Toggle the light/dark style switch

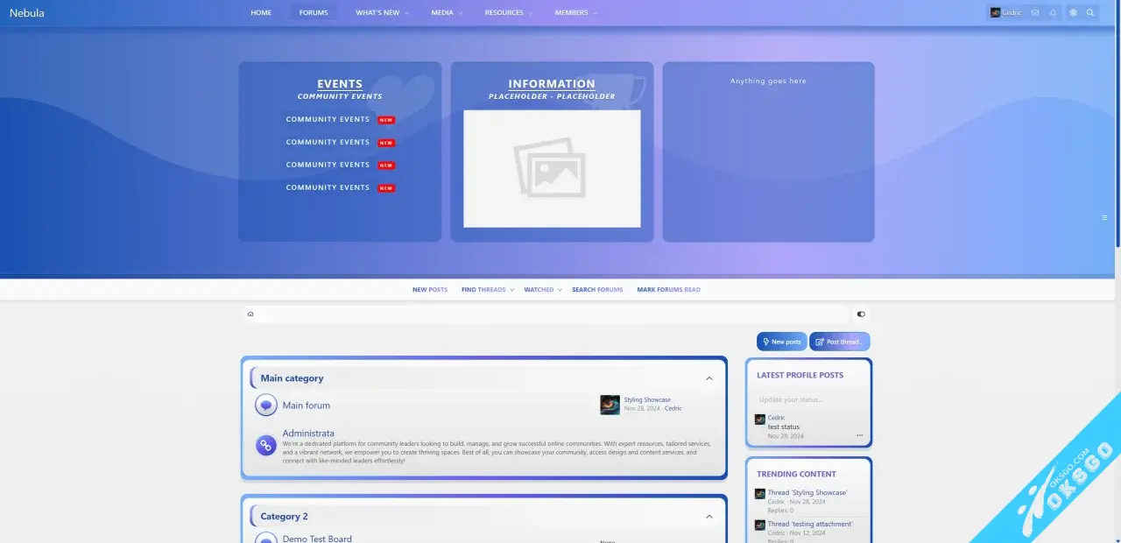click(x=861, y=314)
